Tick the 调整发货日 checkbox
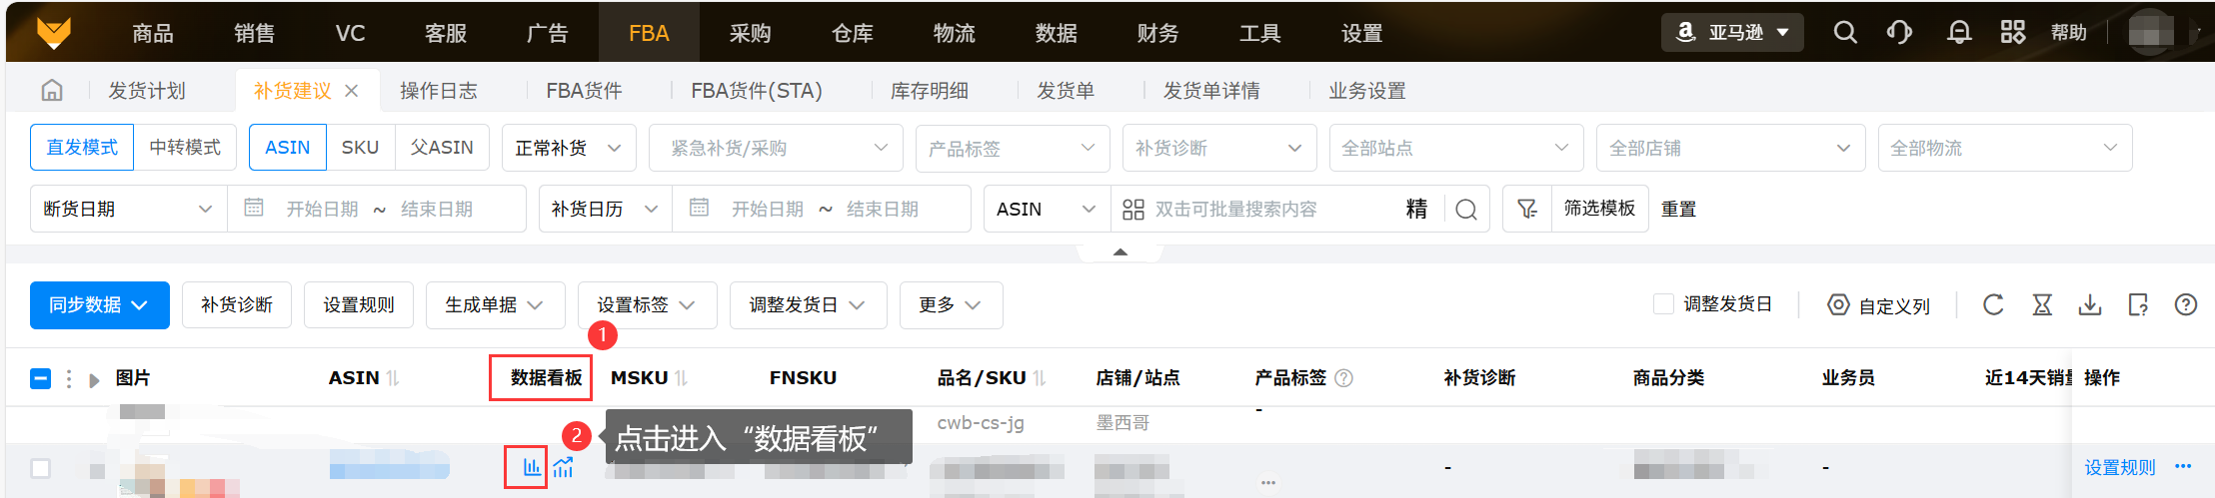The image size is (2215, 498). [1663, 304]
